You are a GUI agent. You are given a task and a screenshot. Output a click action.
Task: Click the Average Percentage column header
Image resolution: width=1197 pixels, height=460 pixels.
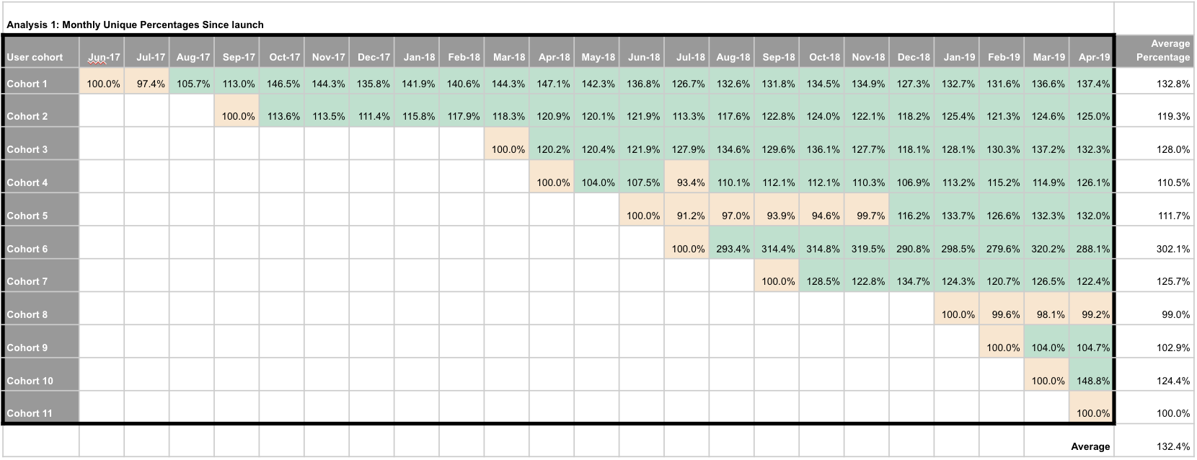pos(1154,50)
